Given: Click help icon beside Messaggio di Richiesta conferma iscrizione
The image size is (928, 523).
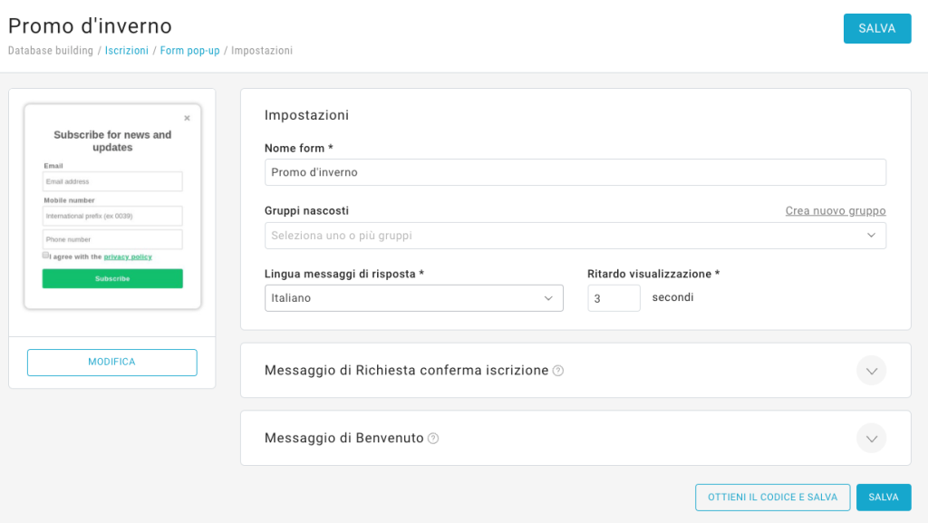Looking at the screenshot, I should pyautogui.click(x=558, y=371).
